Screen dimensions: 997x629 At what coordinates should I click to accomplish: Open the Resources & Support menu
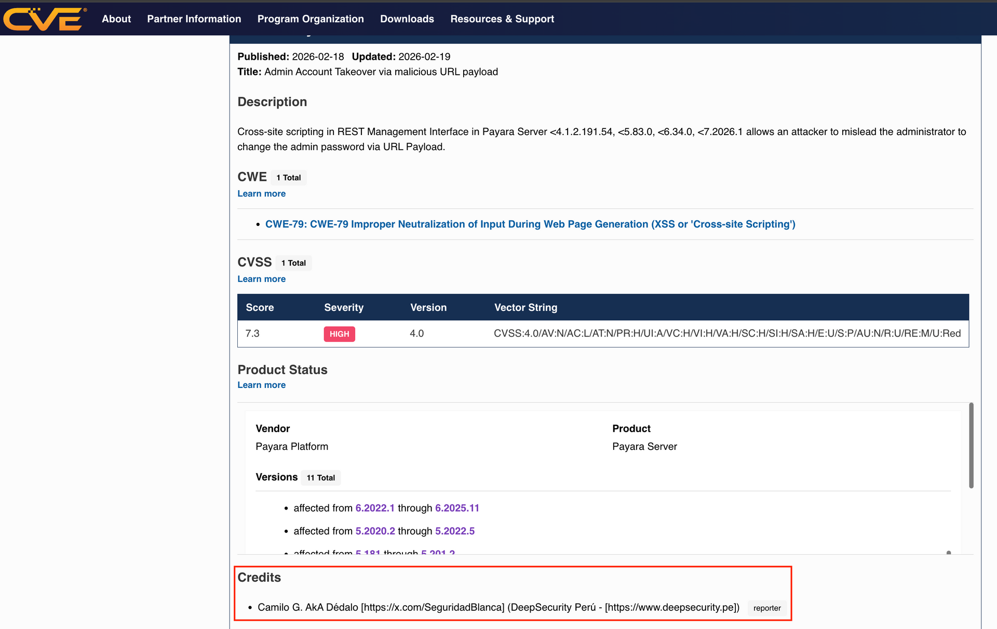tap(502, 19)
